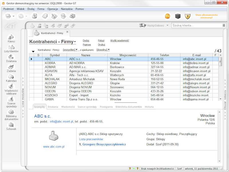Image resolution: width=229 pixels, height=172 pixels.
Task: Go to Działania module
Action: pos(11,58)
